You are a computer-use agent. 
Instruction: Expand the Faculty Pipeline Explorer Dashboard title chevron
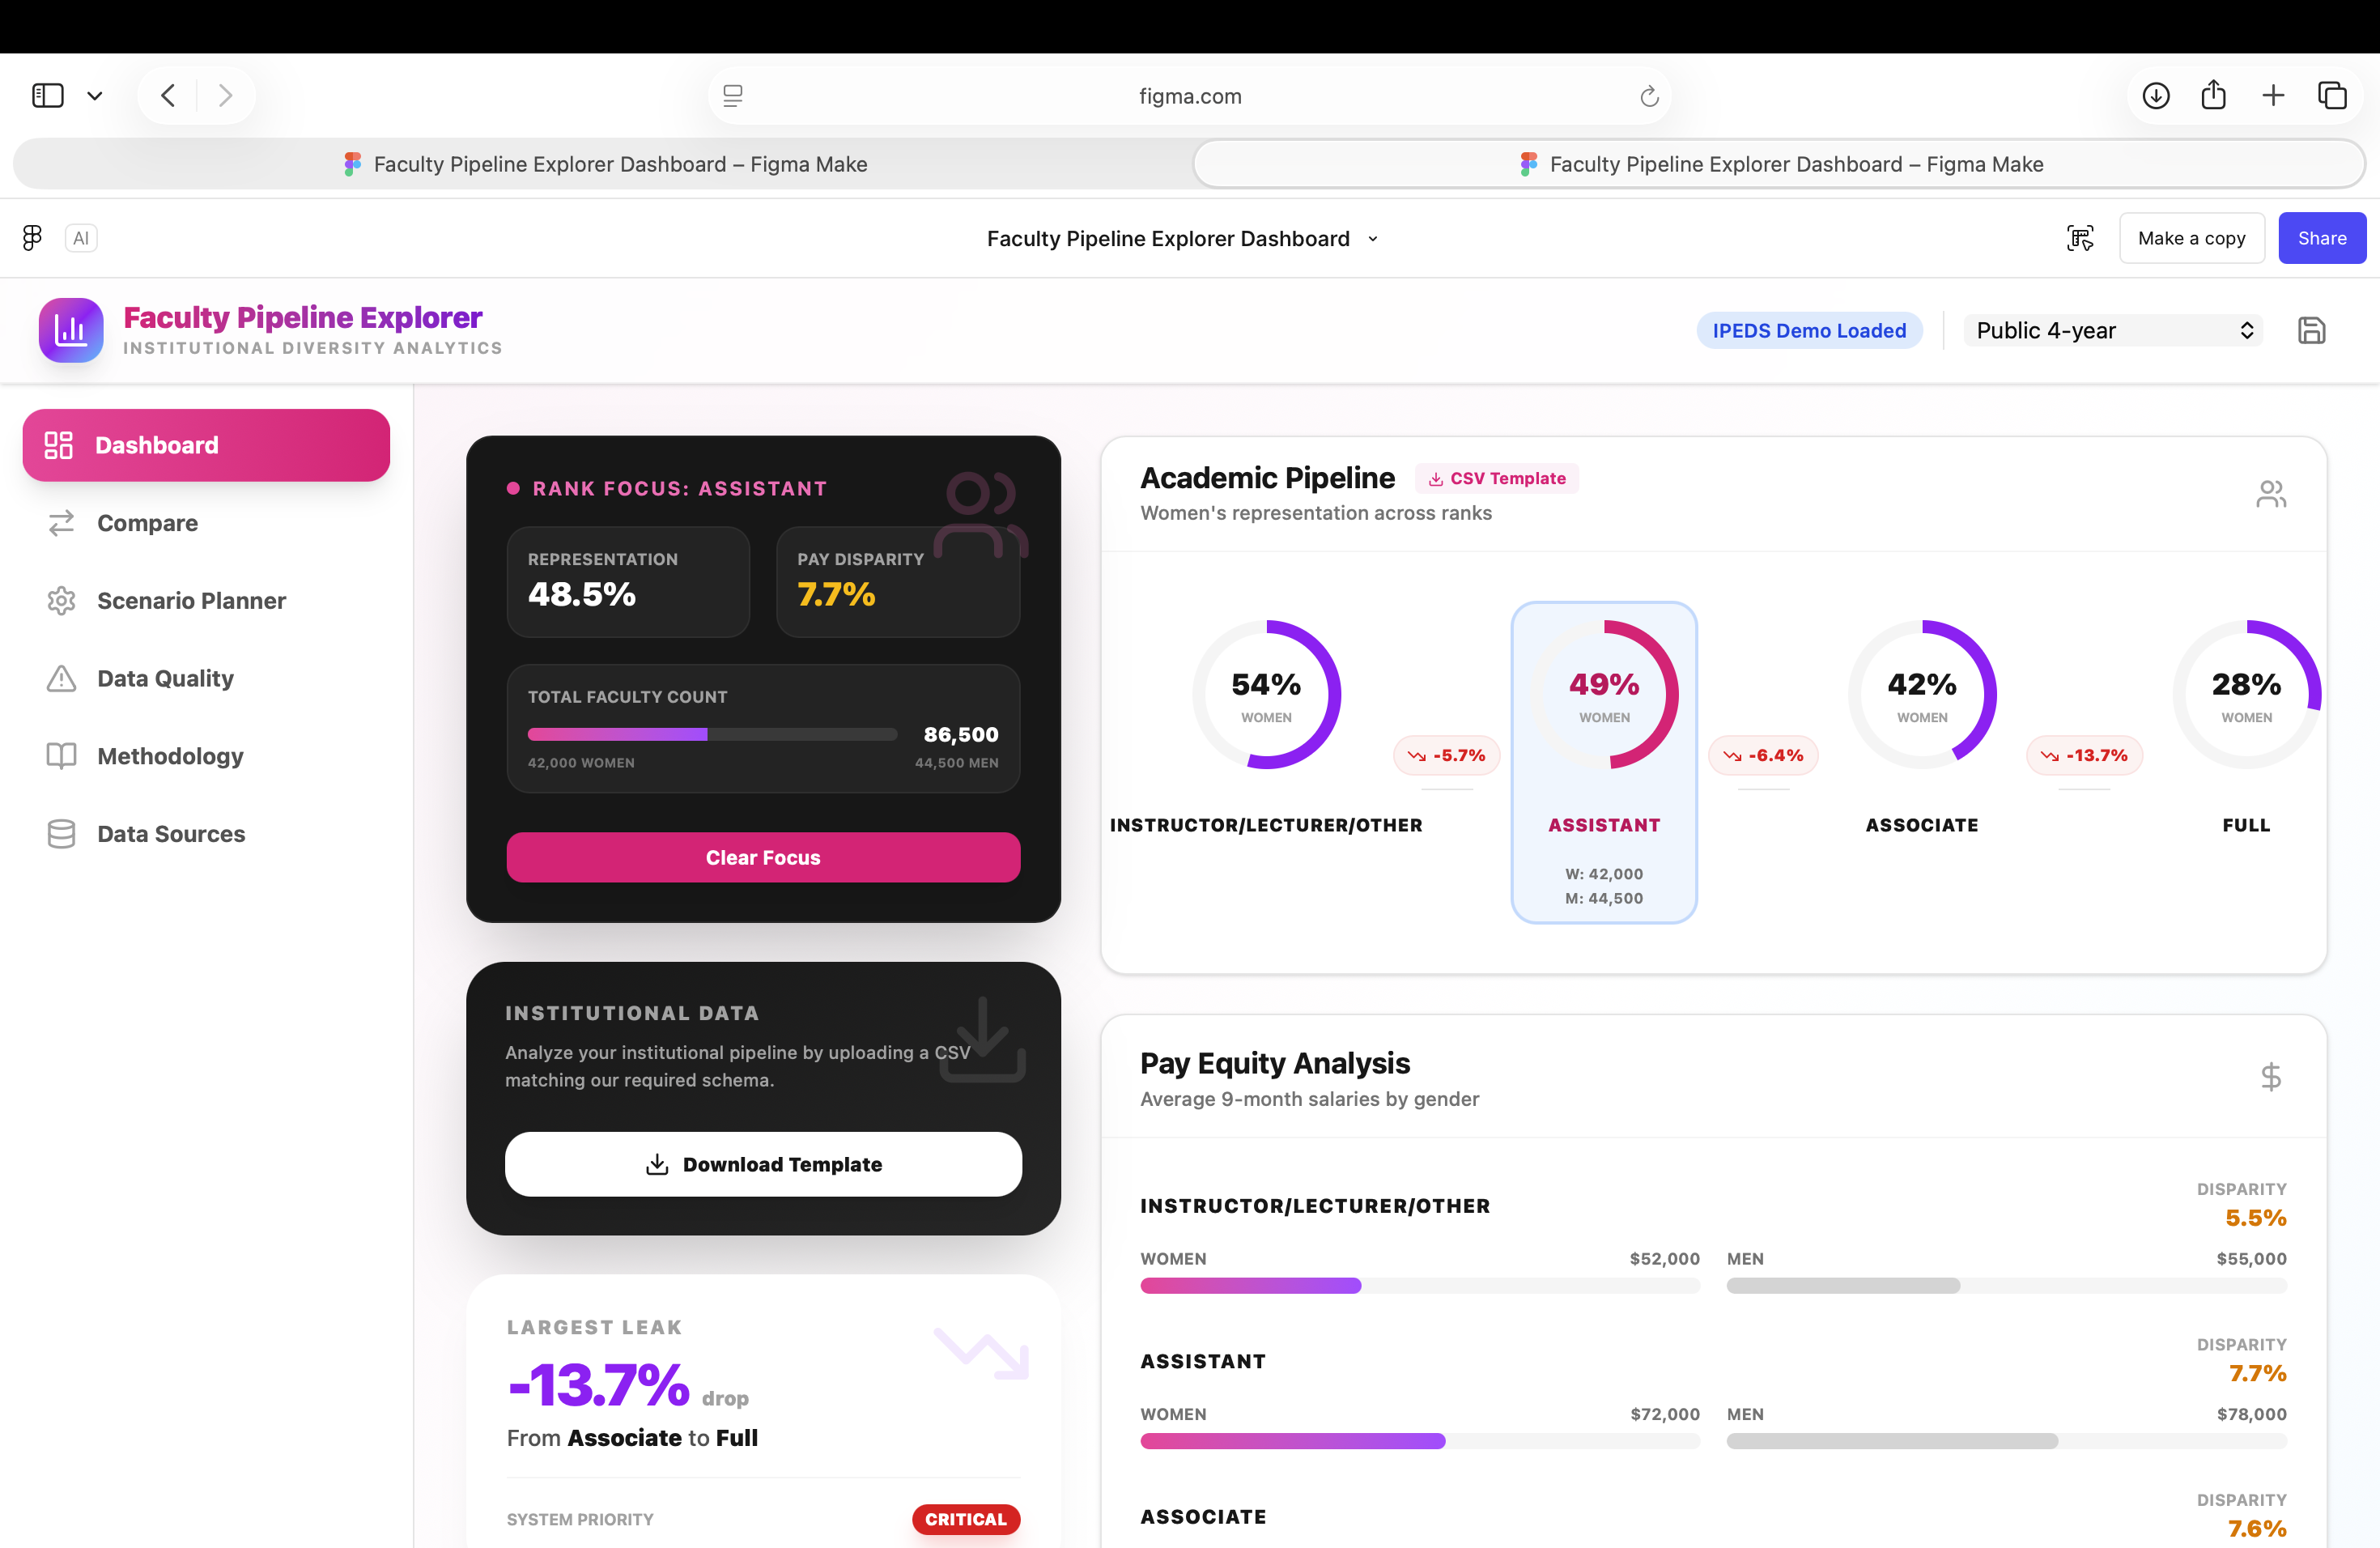pos(1373,239)
